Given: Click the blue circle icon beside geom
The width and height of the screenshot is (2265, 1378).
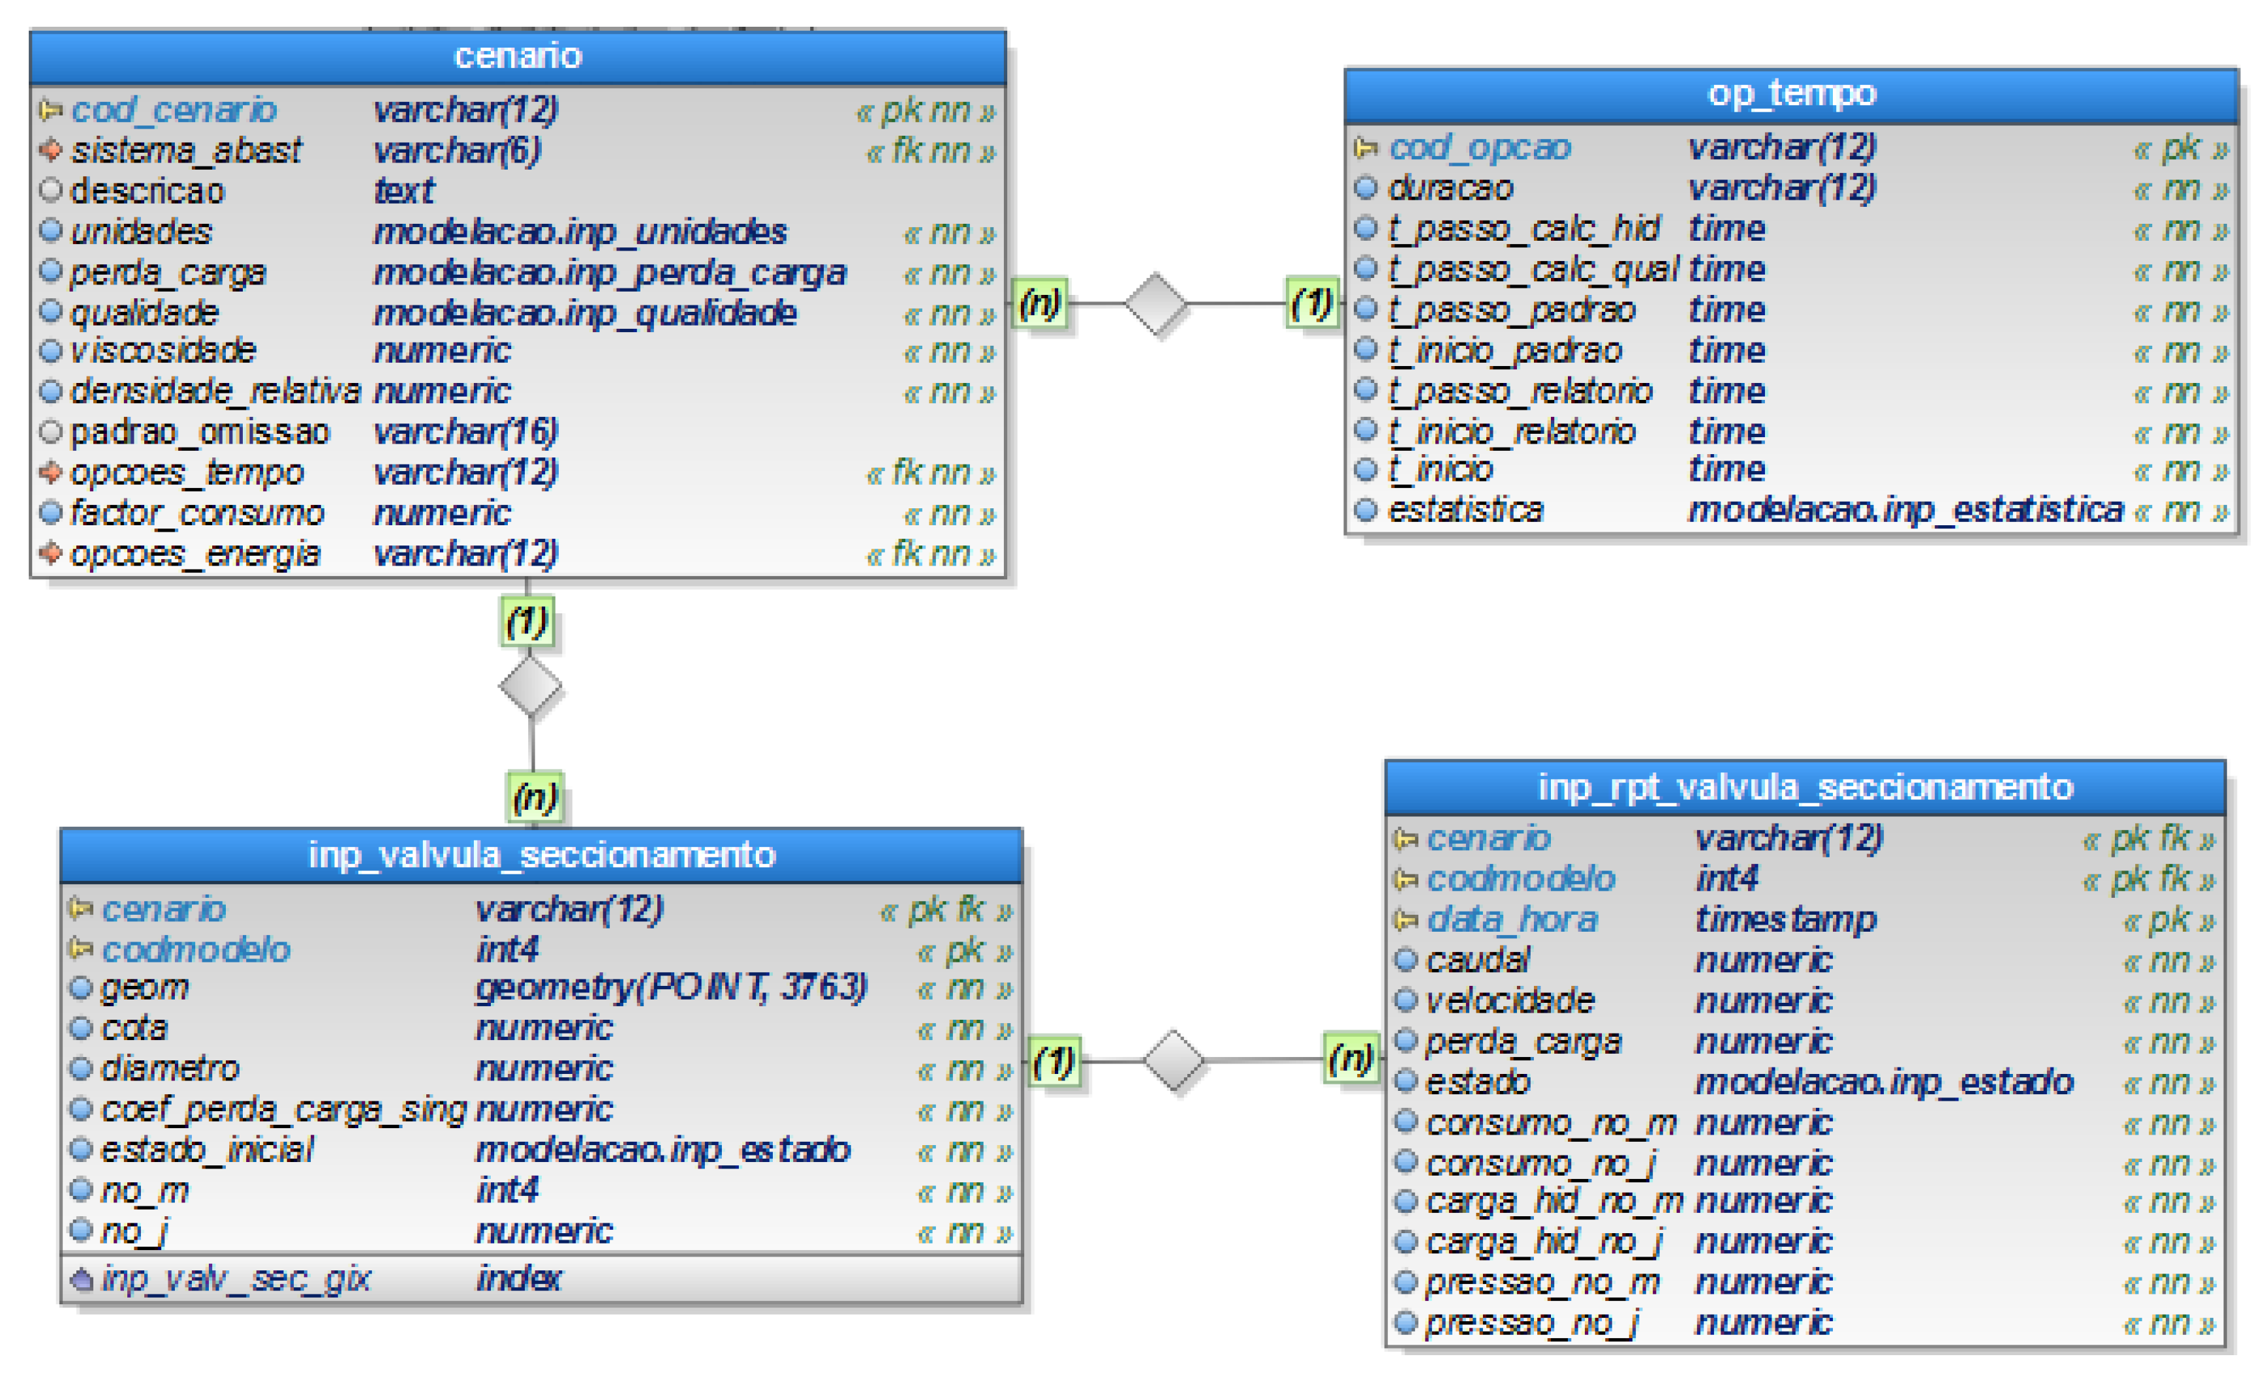Looking at the screenshot, I should (82, 988).
